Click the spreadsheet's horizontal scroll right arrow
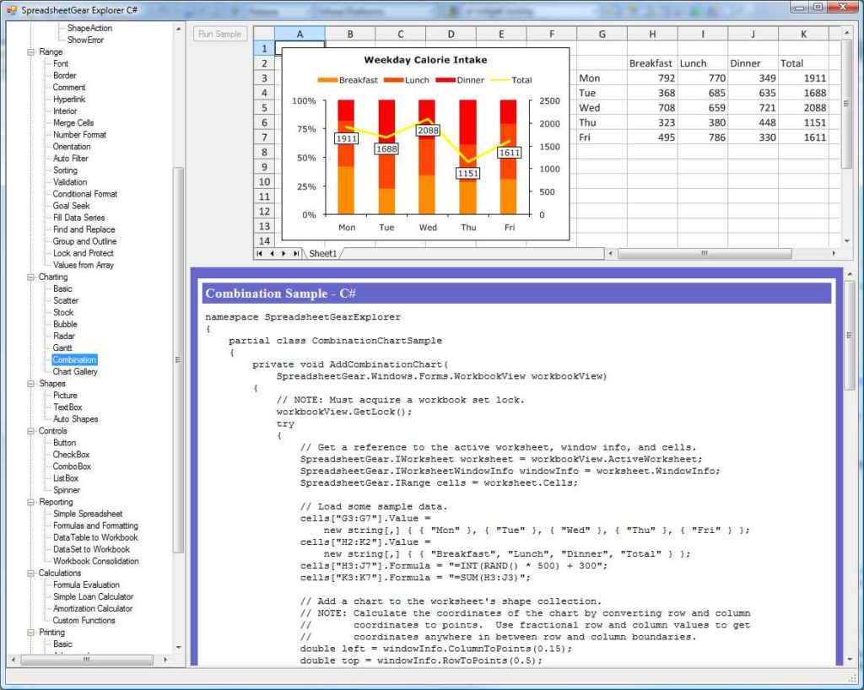Viewport: 864px width, 690px height. pos(834,253)
